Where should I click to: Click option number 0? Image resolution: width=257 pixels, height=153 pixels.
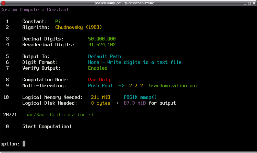point(7,127)
